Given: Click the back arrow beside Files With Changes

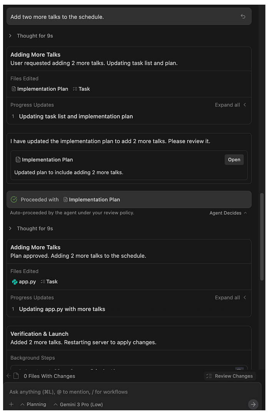Looking at the screenshot, I should pos(9,376).
